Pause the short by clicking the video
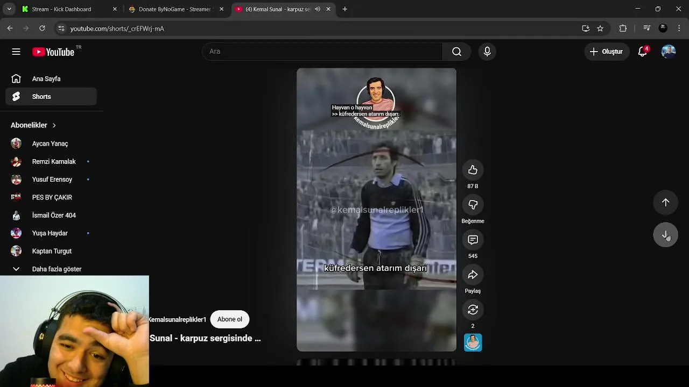This screenshot has height=387, width=689. [376, 210]
